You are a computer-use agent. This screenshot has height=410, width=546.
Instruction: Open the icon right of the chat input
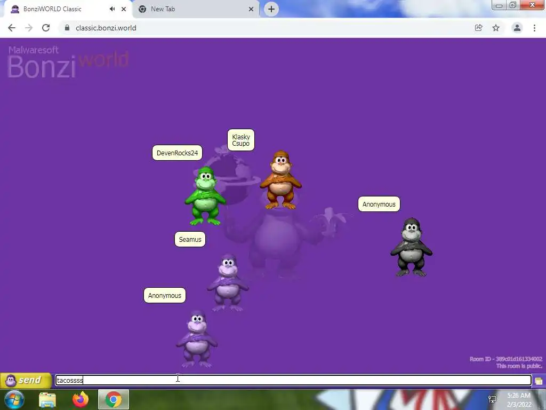(x=539, y=381)
